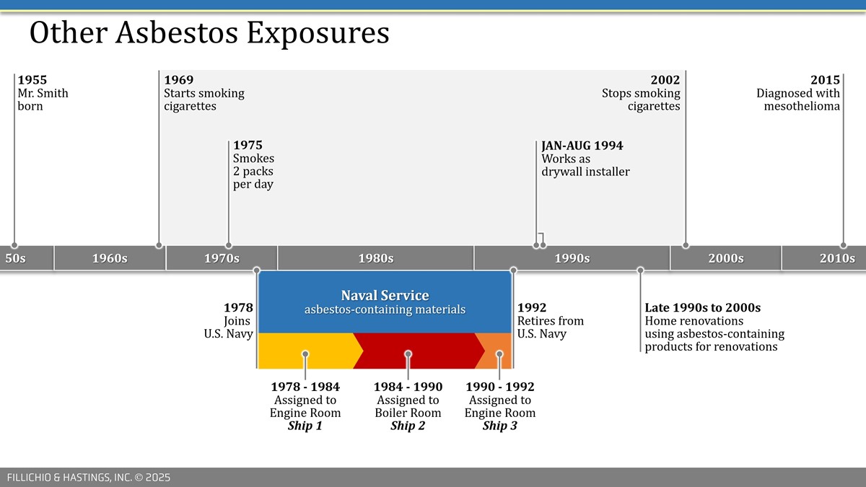This screenshot has width=866, height=487.
Task: Select the yellow Ship 1 arrow segment
Action: [x=305, y=351]
